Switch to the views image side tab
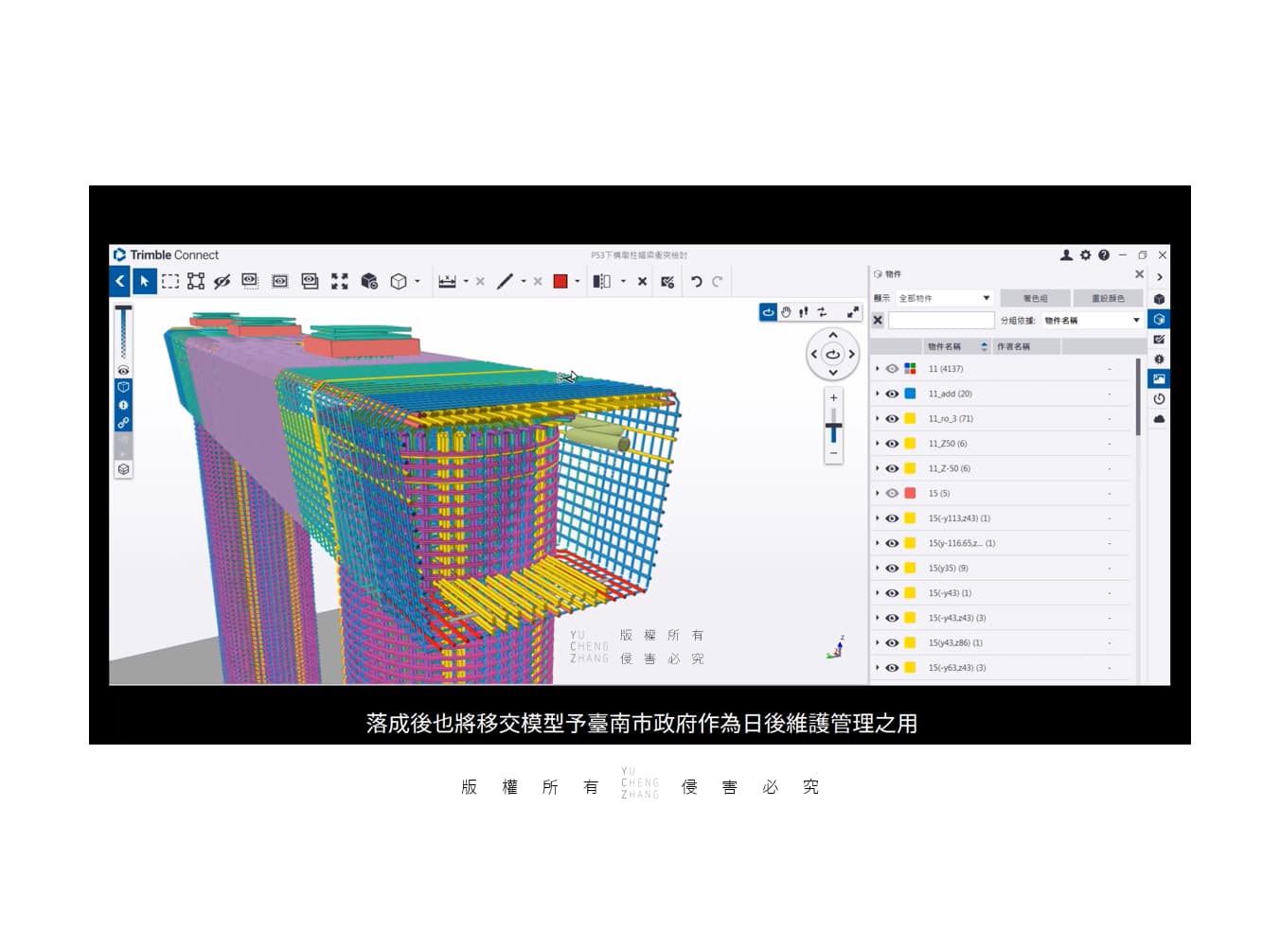The width and height of the screenshot is (1280, 930). coord(1159,378)
